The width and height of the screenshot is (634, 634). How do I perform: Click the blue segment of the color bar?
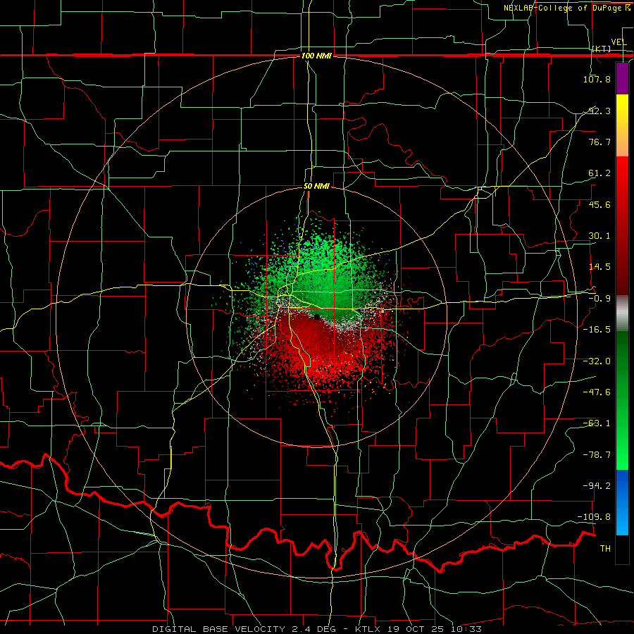(x=622, y=502)
